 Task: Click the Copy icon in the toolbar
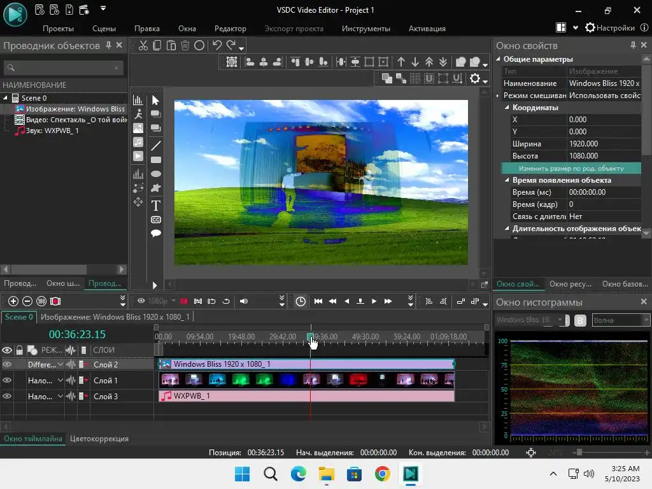(x=157, y=45)
